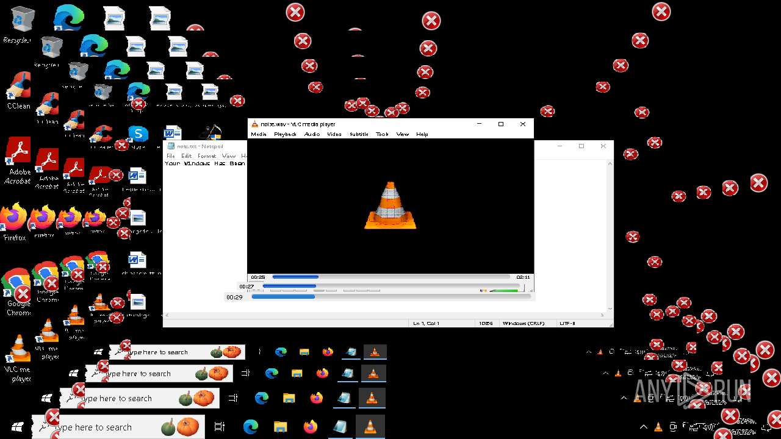781x439 pixels.
Task: Open the Tools menu in VLC
Action: pyautogui.click(x=382, y=134)
